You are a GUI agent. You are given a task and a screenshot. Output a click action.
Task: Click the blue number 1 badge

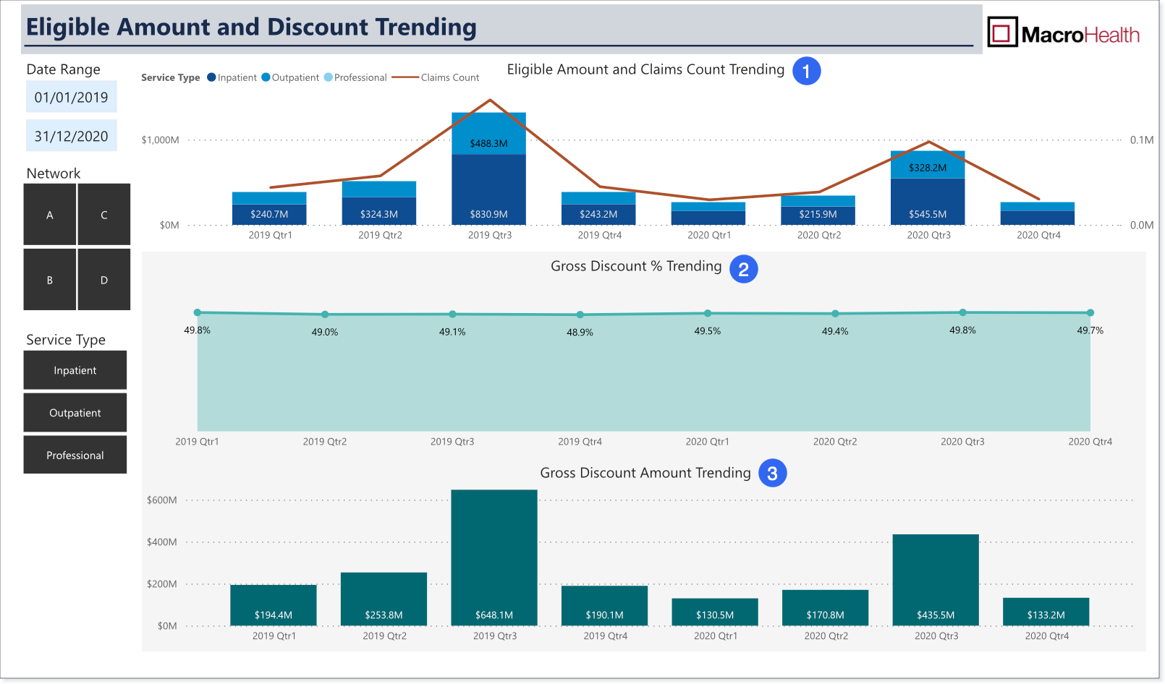pyautogui.click(x=806, y=71)
